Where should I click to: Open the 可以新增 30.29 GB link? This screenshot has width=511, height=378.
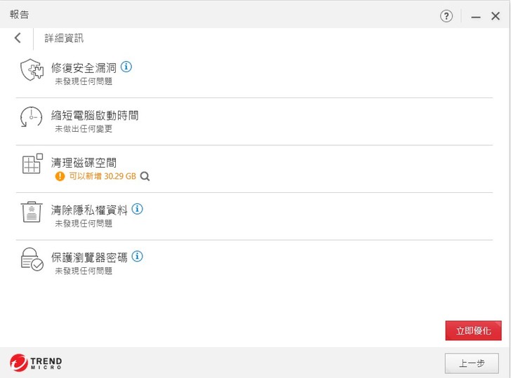click(102, 177)
